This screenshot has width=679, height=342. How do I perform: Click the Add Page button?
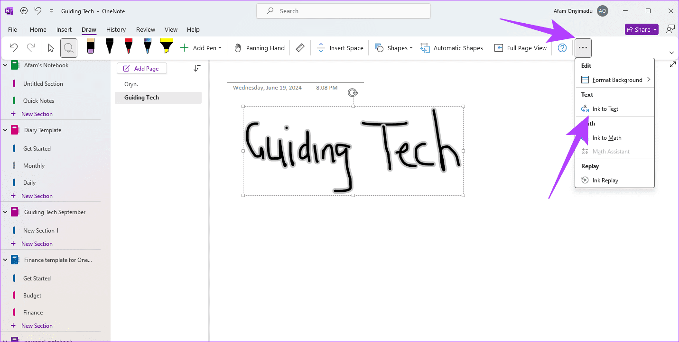tap(141, 68)
